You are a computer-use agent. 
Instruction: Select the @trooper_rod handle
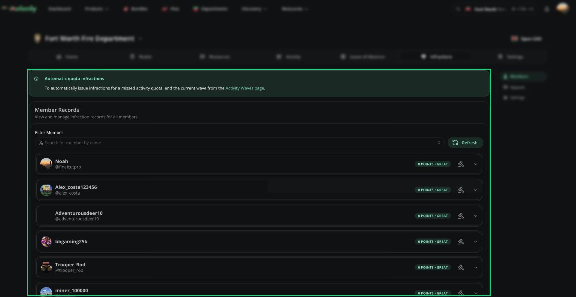69,270
